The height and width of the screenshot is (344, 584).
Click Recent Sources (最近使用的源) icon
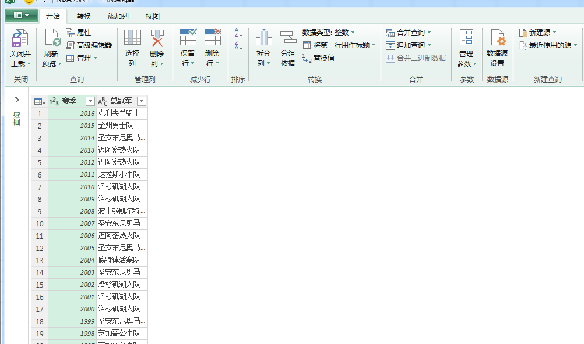pyautogui.click(x=523, y=45)
